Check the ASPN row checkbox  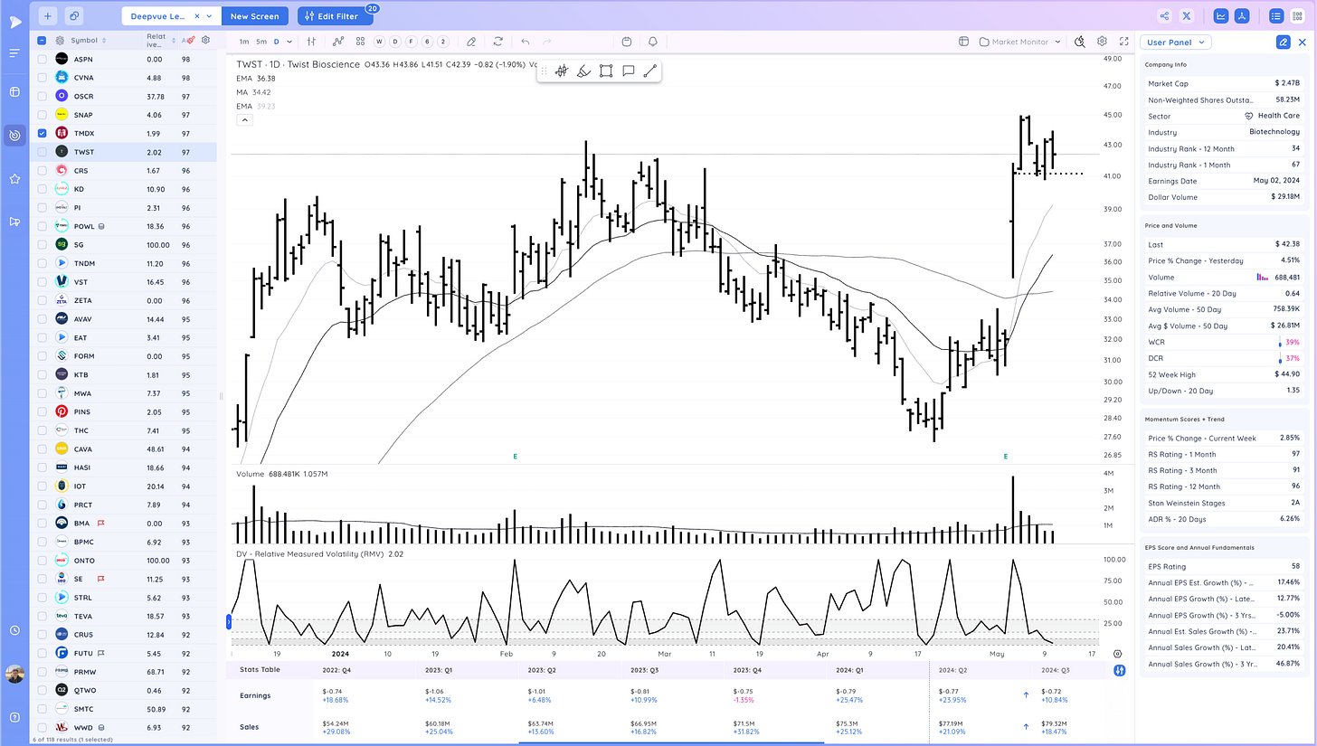coord(42,59)
